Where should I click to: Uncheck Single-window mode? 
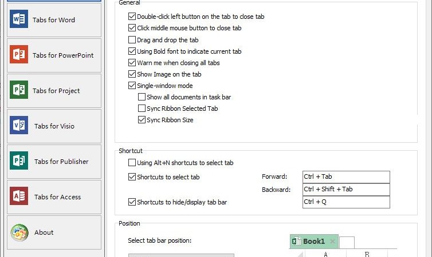pyautogui.click(x=132, y=86)
